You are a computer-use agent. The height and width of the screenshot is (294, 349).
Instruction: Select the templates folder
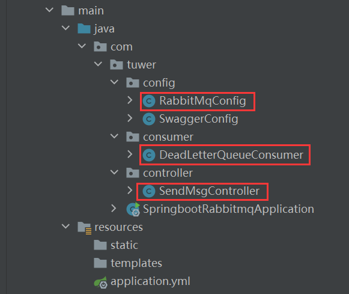point(136,263)
